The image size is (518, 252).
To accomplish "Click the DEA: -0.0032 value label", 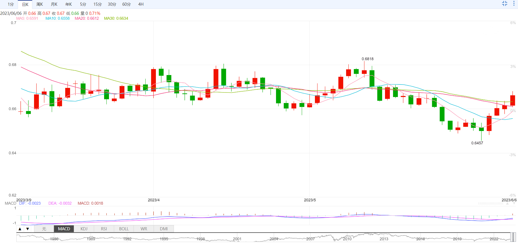I will (x=60, y=203).
